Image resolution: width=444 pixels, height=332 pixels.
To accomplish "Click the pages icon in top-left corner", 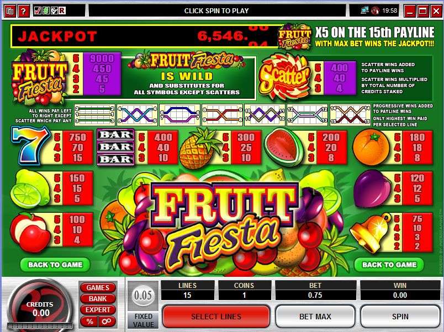I will (10, 11).
